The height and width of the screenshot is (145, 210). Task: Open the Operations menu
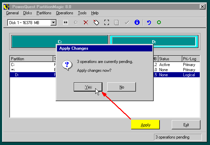point(65,13)
